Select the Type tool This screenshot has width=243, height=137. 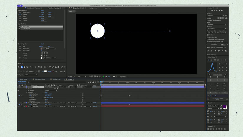pos(50,67)
